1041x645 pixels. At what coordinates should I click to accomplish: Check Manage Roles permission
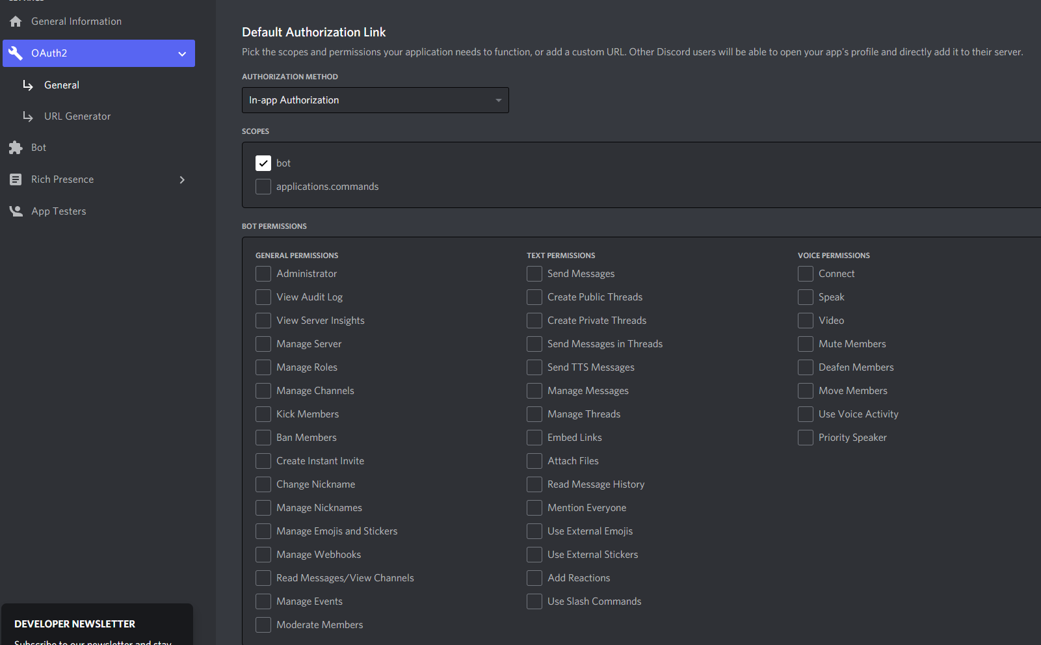tap(263, 367)
